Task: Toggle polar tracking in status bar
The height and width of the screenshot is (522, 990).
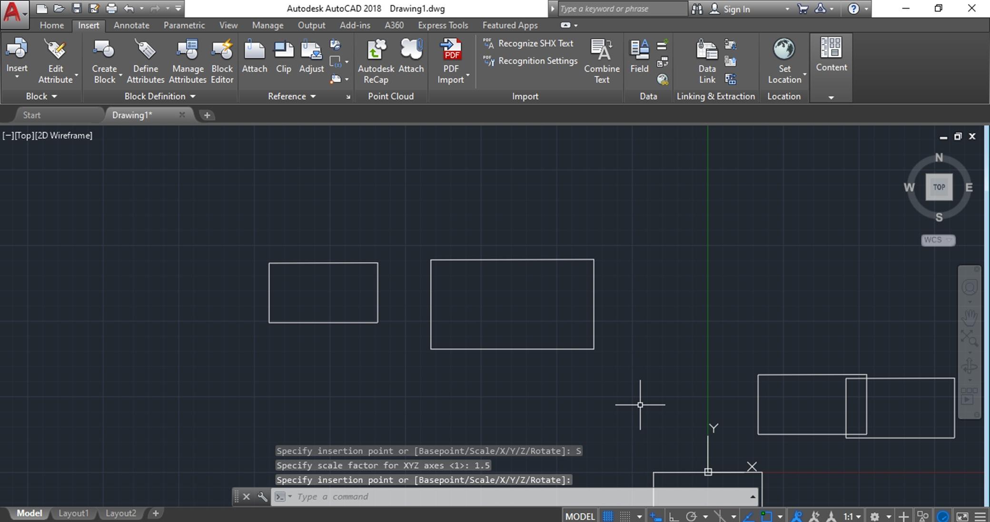Action: coord(691,516)
